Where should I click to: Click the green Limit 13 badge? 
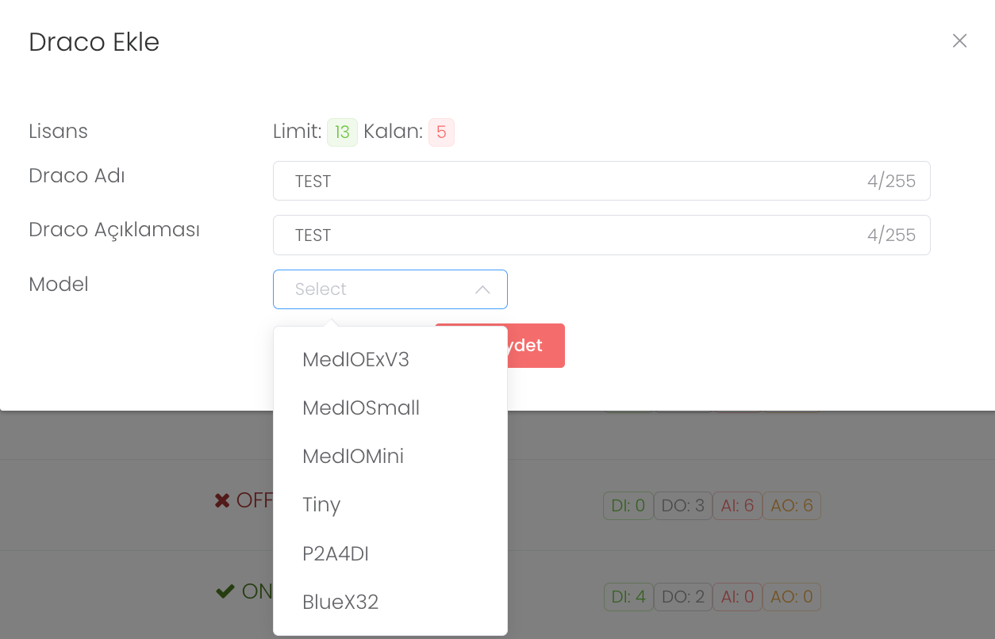(342, 132)
